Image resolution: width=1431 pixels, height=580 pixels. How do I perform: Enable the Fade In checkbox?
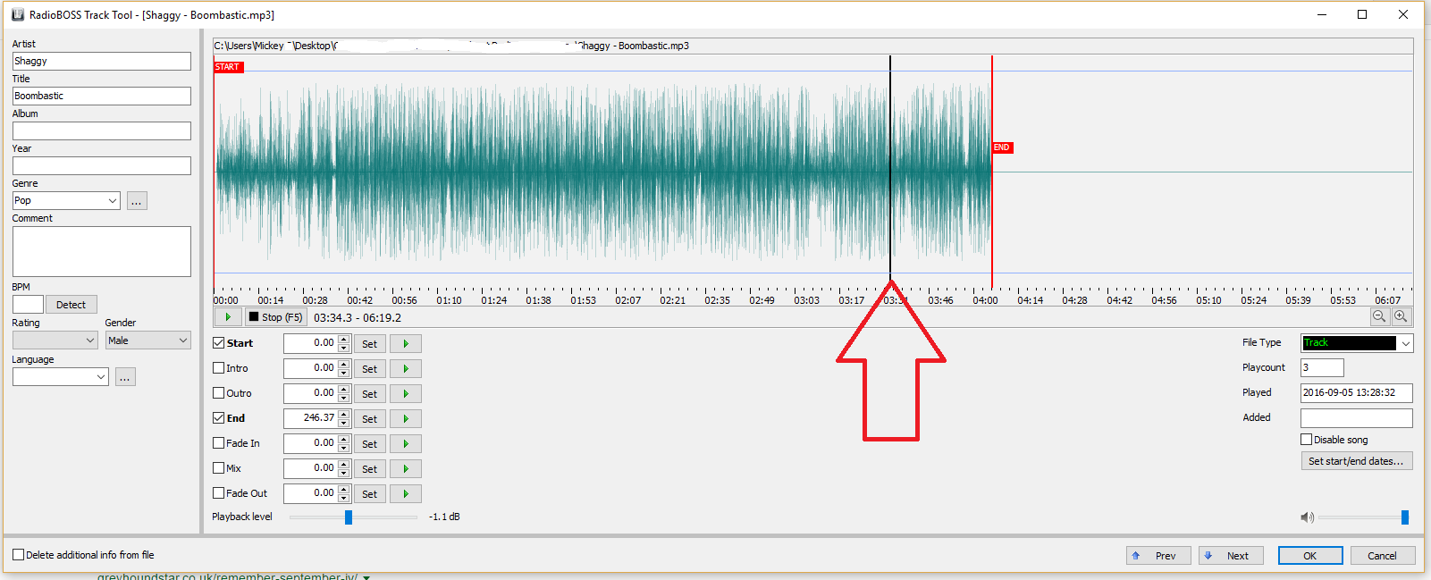(219, 443)
